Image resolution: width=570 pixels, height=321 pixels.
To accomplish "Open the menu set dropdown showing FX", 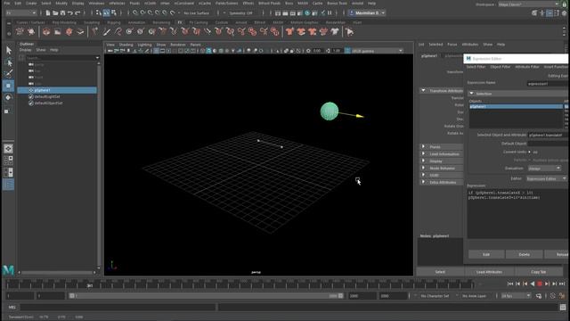I will tap(21, 13).
